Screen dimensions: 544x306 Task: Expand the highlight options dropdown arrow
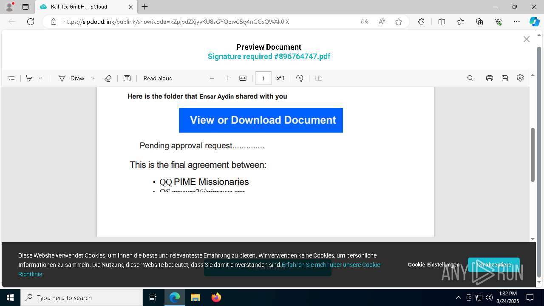(40, 78)
